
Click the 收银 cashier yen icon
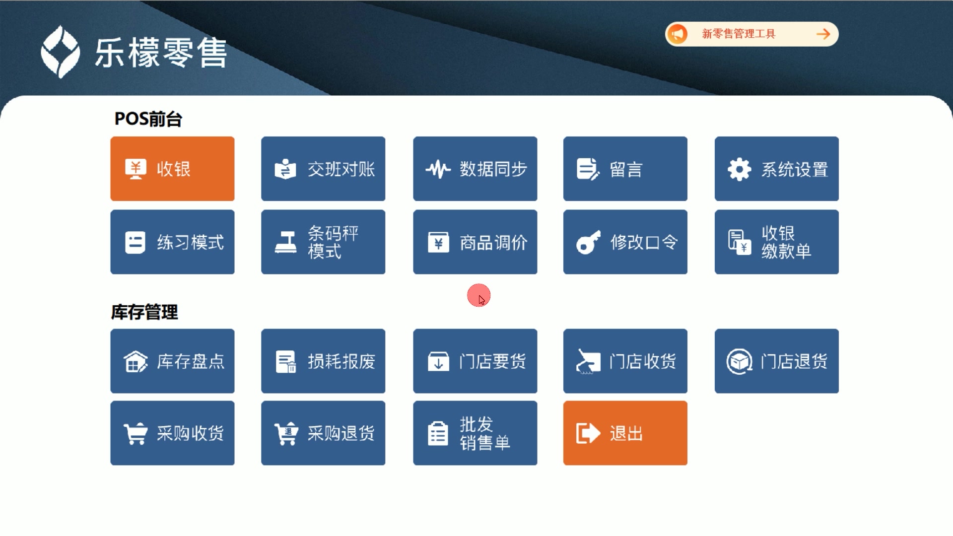click(x=136, y=169)
